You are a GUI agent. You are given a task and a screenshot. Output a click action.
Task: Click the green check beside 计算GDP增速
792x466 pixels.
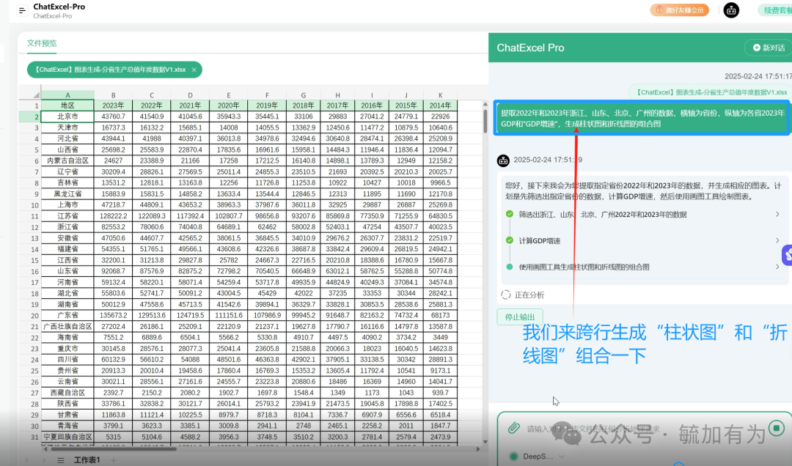(510, 240)
